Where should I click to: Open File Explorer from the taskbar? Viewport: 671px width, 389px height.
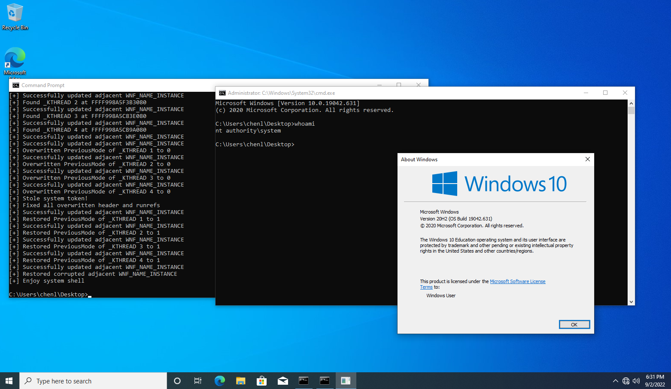240,381
